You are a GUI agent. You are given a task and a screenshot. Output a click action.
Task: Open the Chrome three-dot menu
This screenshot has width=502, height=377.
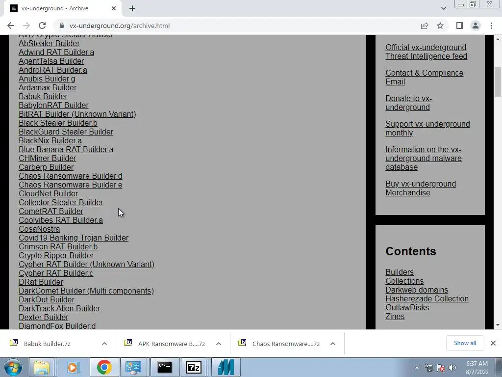[491, 26]
